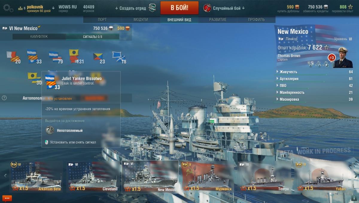This screenshot has width=359, height=203.
Task: Select the signal flag with count 23
Action: click(99, 57)
